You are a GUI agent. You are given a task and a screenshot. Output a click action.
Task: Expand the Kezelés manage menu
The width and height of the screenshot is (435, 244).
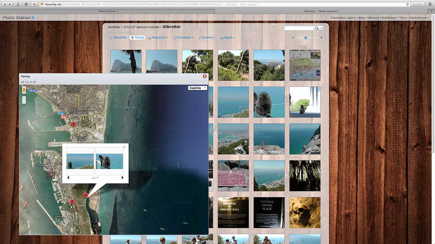[x=207, y=38]
